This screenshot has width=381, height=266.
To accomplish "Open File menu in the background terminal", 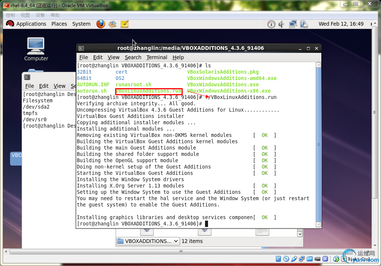I will pyautogui.click(x=30, y=86).
